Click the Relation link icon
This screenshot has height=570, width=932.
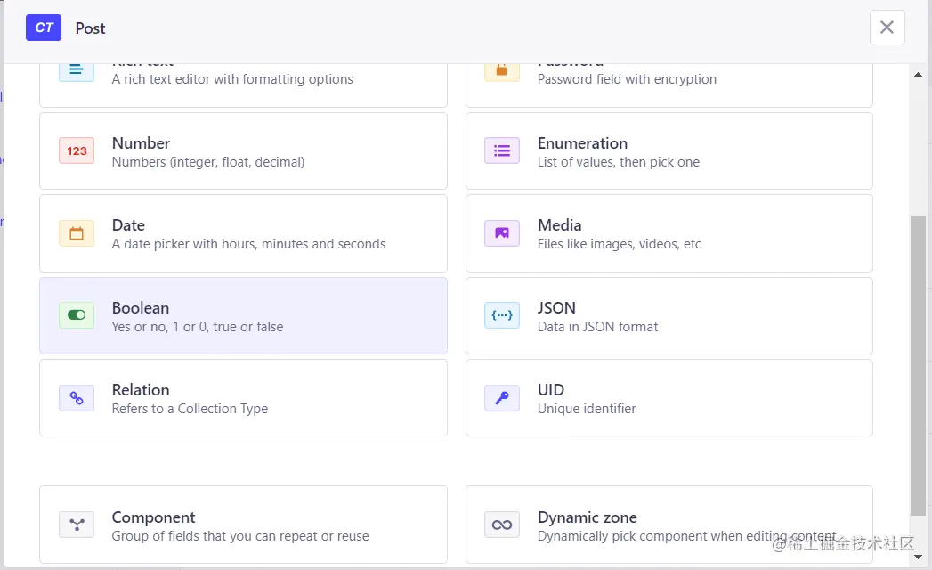pyautogui.click(x=77, y=398)
